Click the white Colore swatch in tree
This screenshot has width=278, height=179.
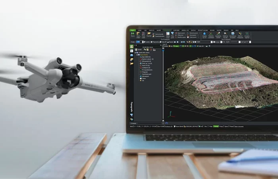pos(141,78)
